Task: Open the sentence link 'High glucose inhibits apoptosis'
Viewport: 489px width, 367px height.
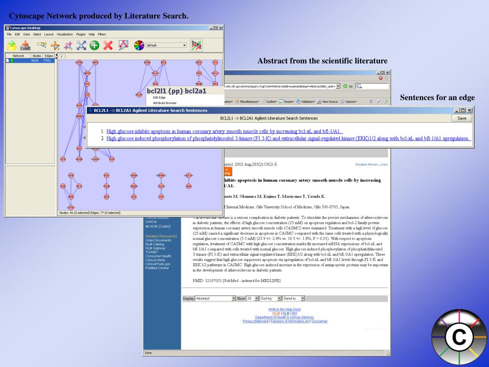Action: click(x=224, y=131)
